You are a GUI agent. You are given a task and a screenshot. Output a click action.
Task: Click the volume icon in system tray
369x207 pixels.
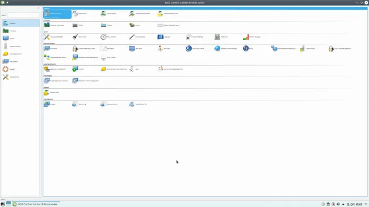(338, 204)
